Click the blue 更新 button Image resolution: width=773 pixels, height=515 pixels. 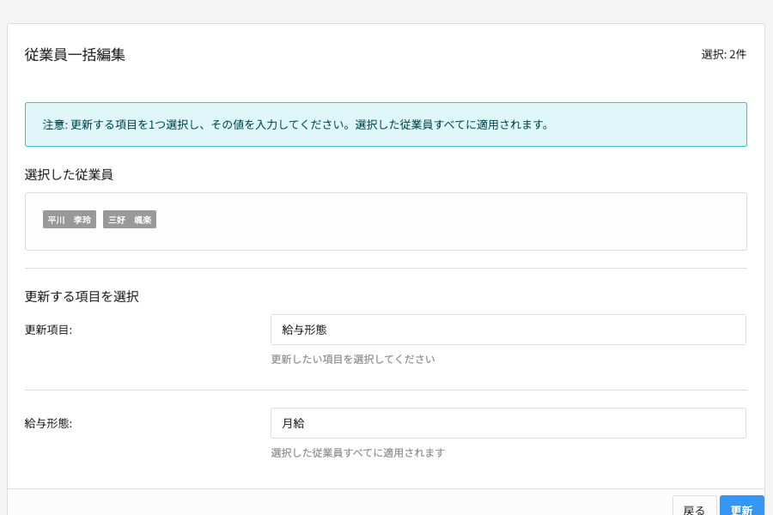click(741, 508)
